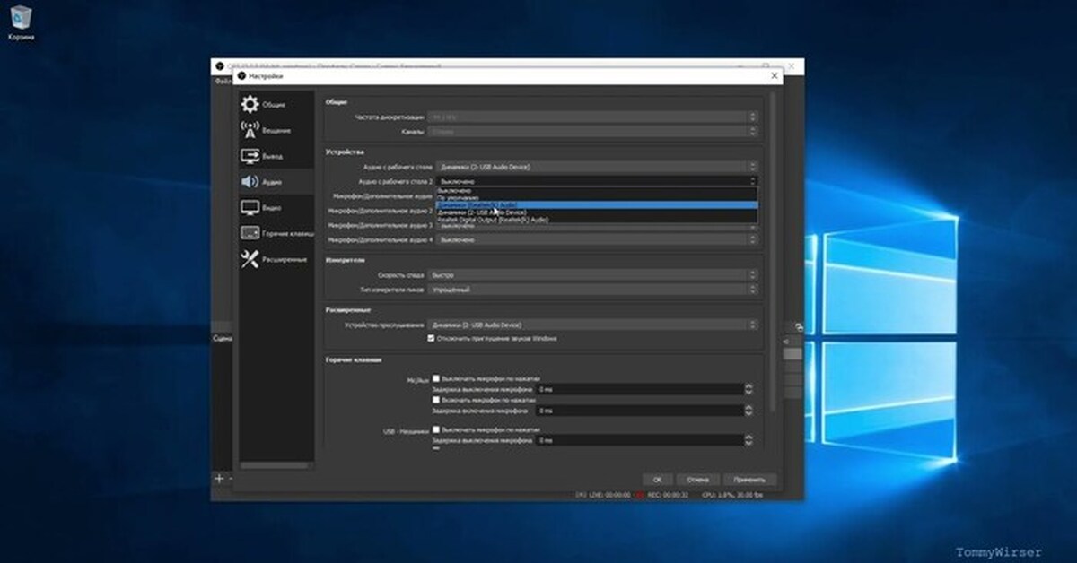
Task: Toggle Windows audio ducking checkbox
Action: pyautogui.click(x=432, y=339)
